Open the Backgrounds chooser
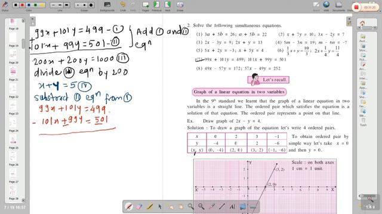Image resolution: width=382 pixels, height=214 pixels. coord(107,7)
